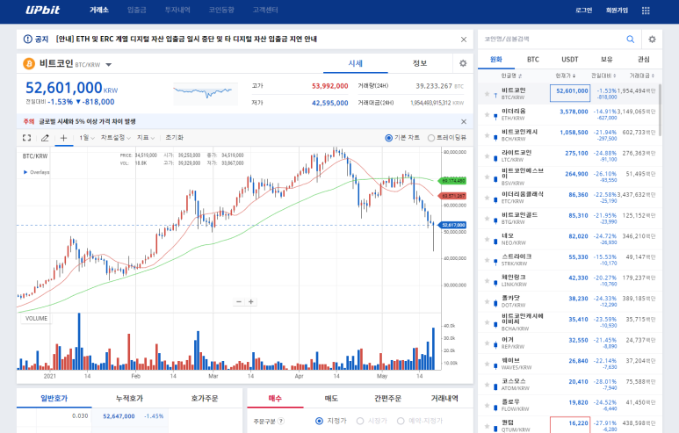
Task: Click the coin search magnifier icon
Action: (631, 39)
